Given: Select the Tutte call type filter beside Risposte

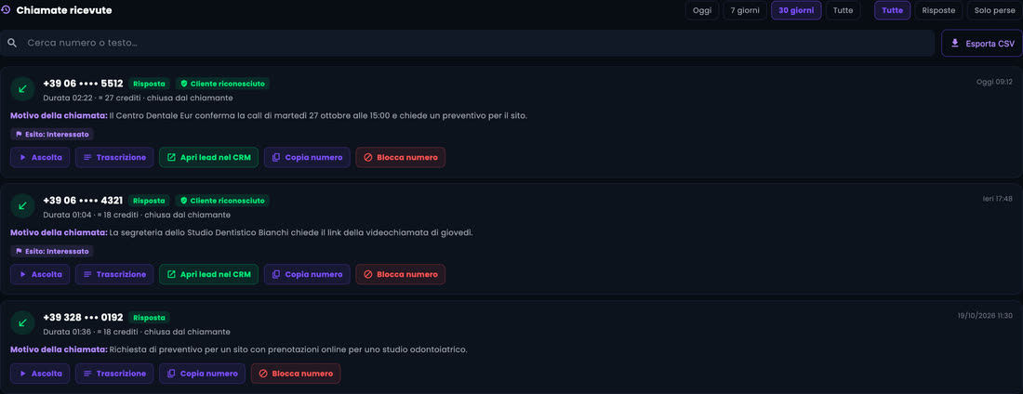Looking at the screenshot, I should pos(893,10).
